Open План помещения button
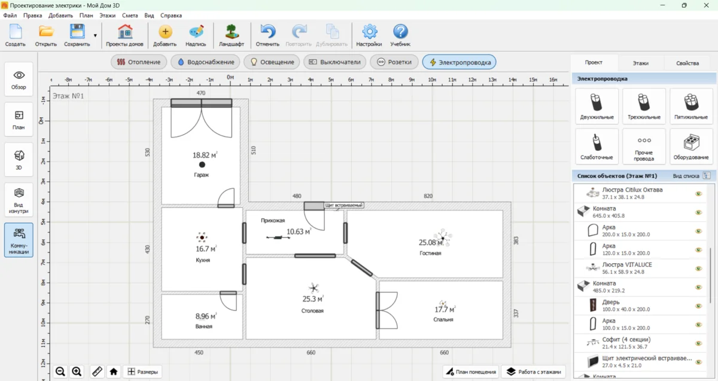 (471, 371)
